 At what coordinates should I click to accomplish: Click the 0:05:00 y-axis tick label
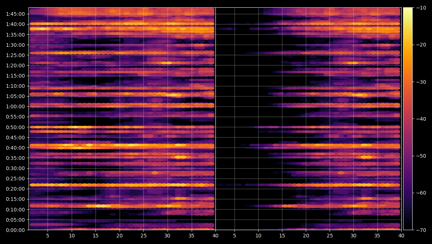tap(15, 220)
